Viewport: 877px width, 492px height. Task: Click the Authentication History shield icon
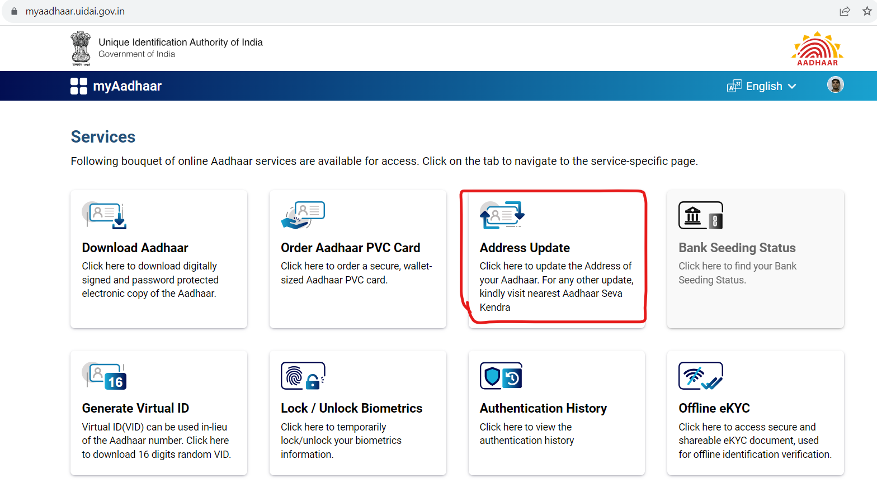(501, 376)
